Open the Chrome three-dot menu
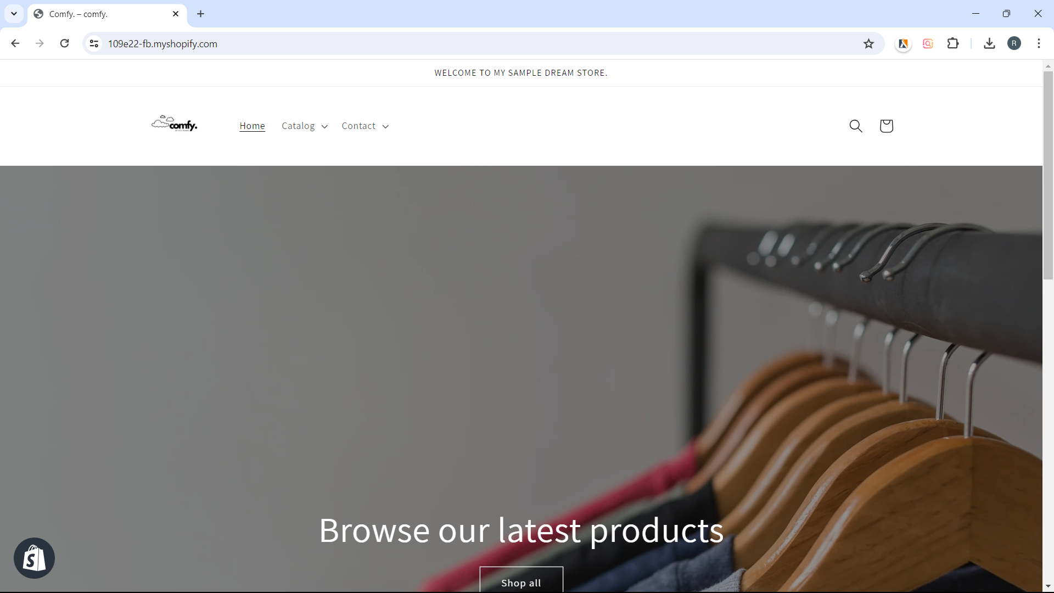 pos(1039,43)
